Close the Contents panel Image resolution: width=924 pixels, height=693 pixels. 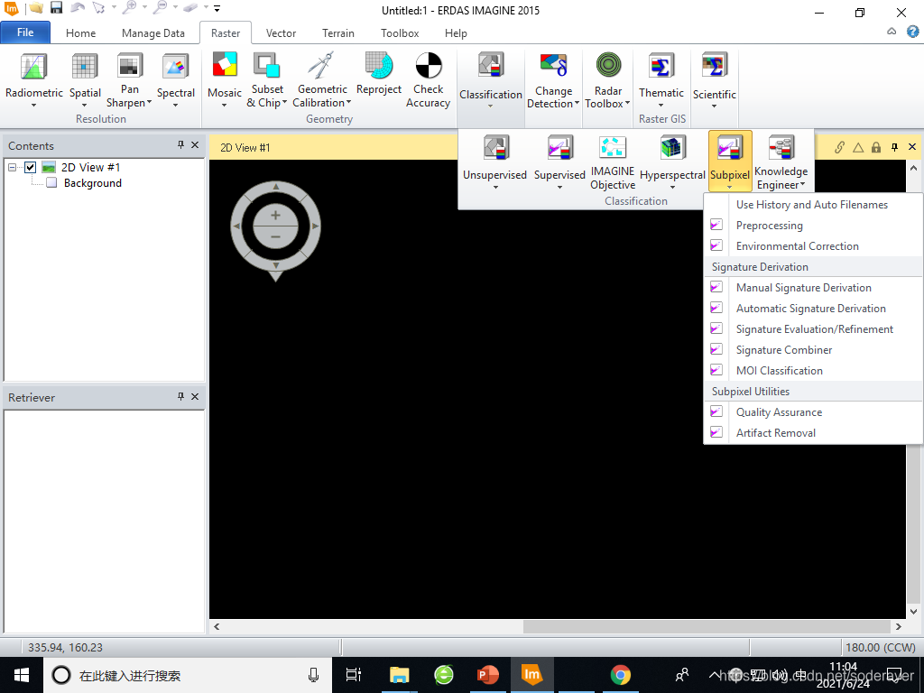pos(195,145)
